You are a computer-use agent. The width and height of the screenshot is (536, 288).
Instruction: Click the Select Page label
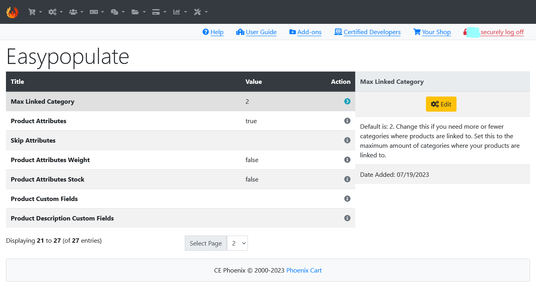click(x=206, y=243)
